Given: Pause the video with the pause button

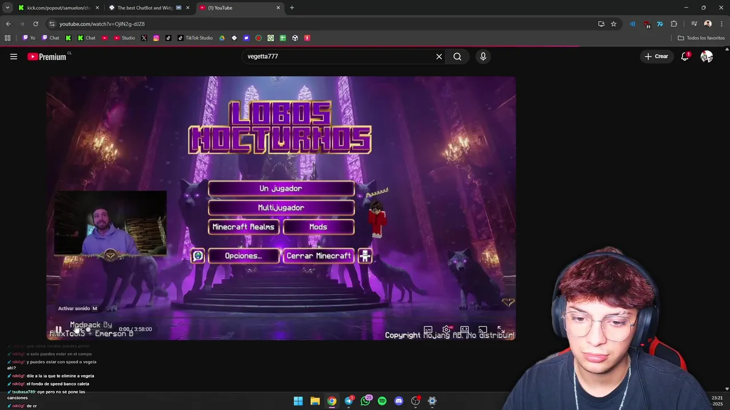Looking at the screenshot, I should click(58, 330).
